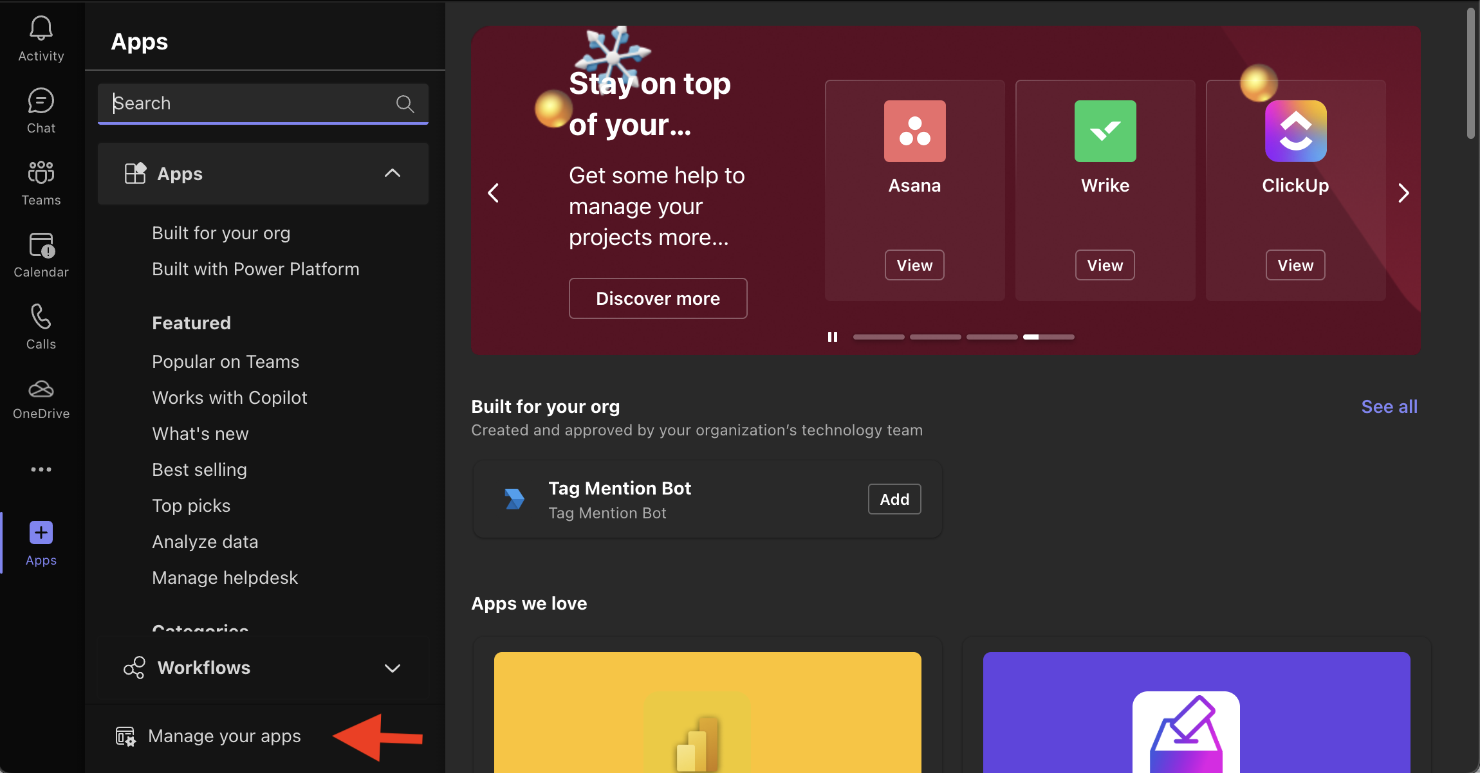Add the Tag Mention Bot
This screenshot has width=1480, height=773.
pos(894,499)
